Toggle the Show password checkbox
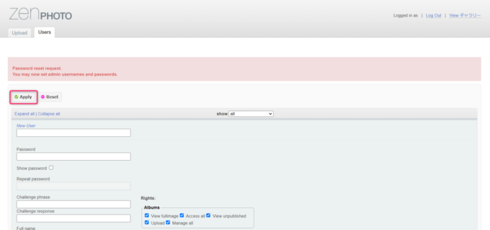 [51, 167]
